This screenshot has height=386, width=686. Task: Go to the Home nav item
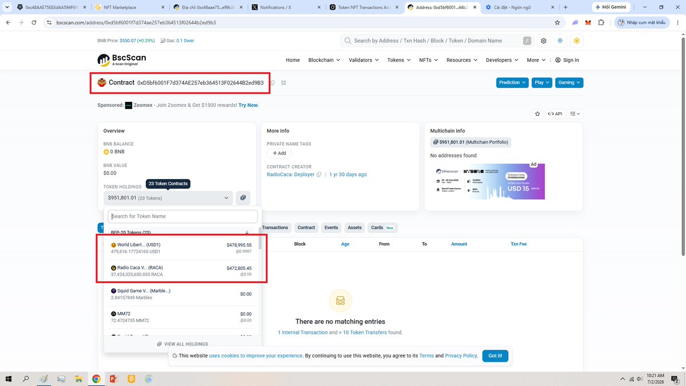point(293,60)
